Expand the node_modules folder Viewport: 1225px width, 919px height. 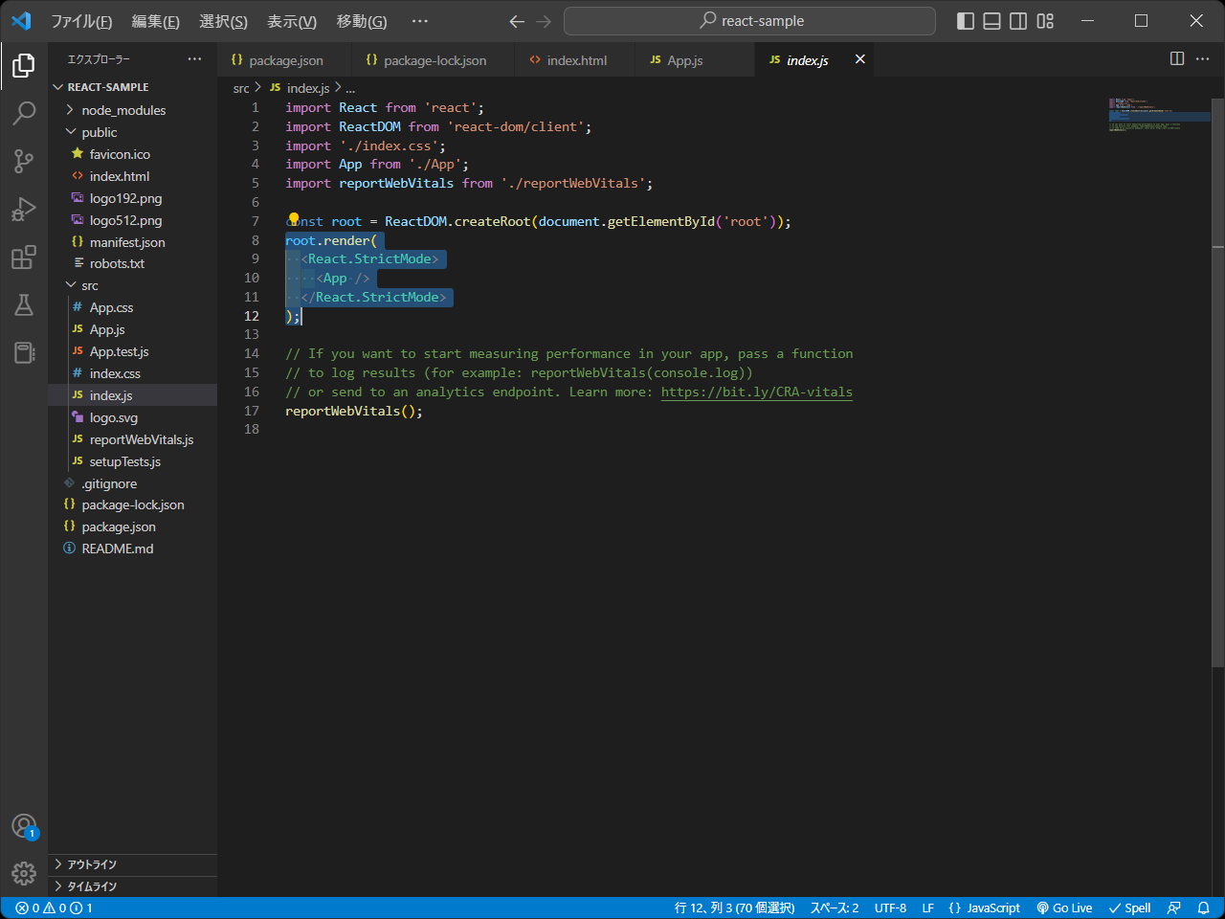pos(132,110)
